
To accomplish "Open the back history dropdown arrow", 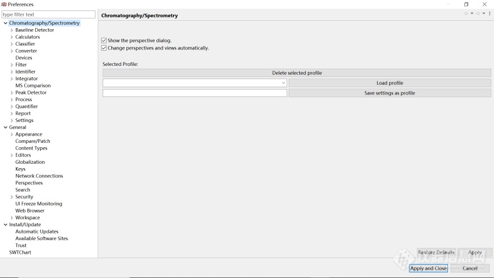I will pos(472,14).
